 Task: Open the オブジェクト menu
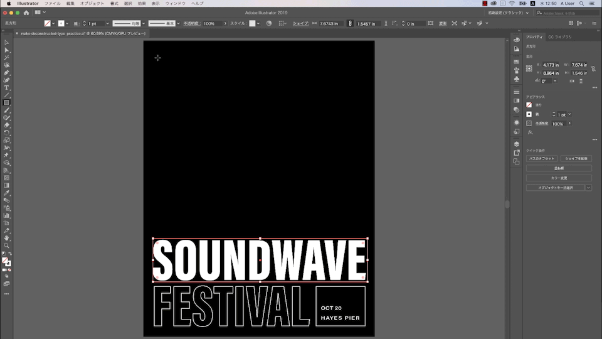(92, 3)
